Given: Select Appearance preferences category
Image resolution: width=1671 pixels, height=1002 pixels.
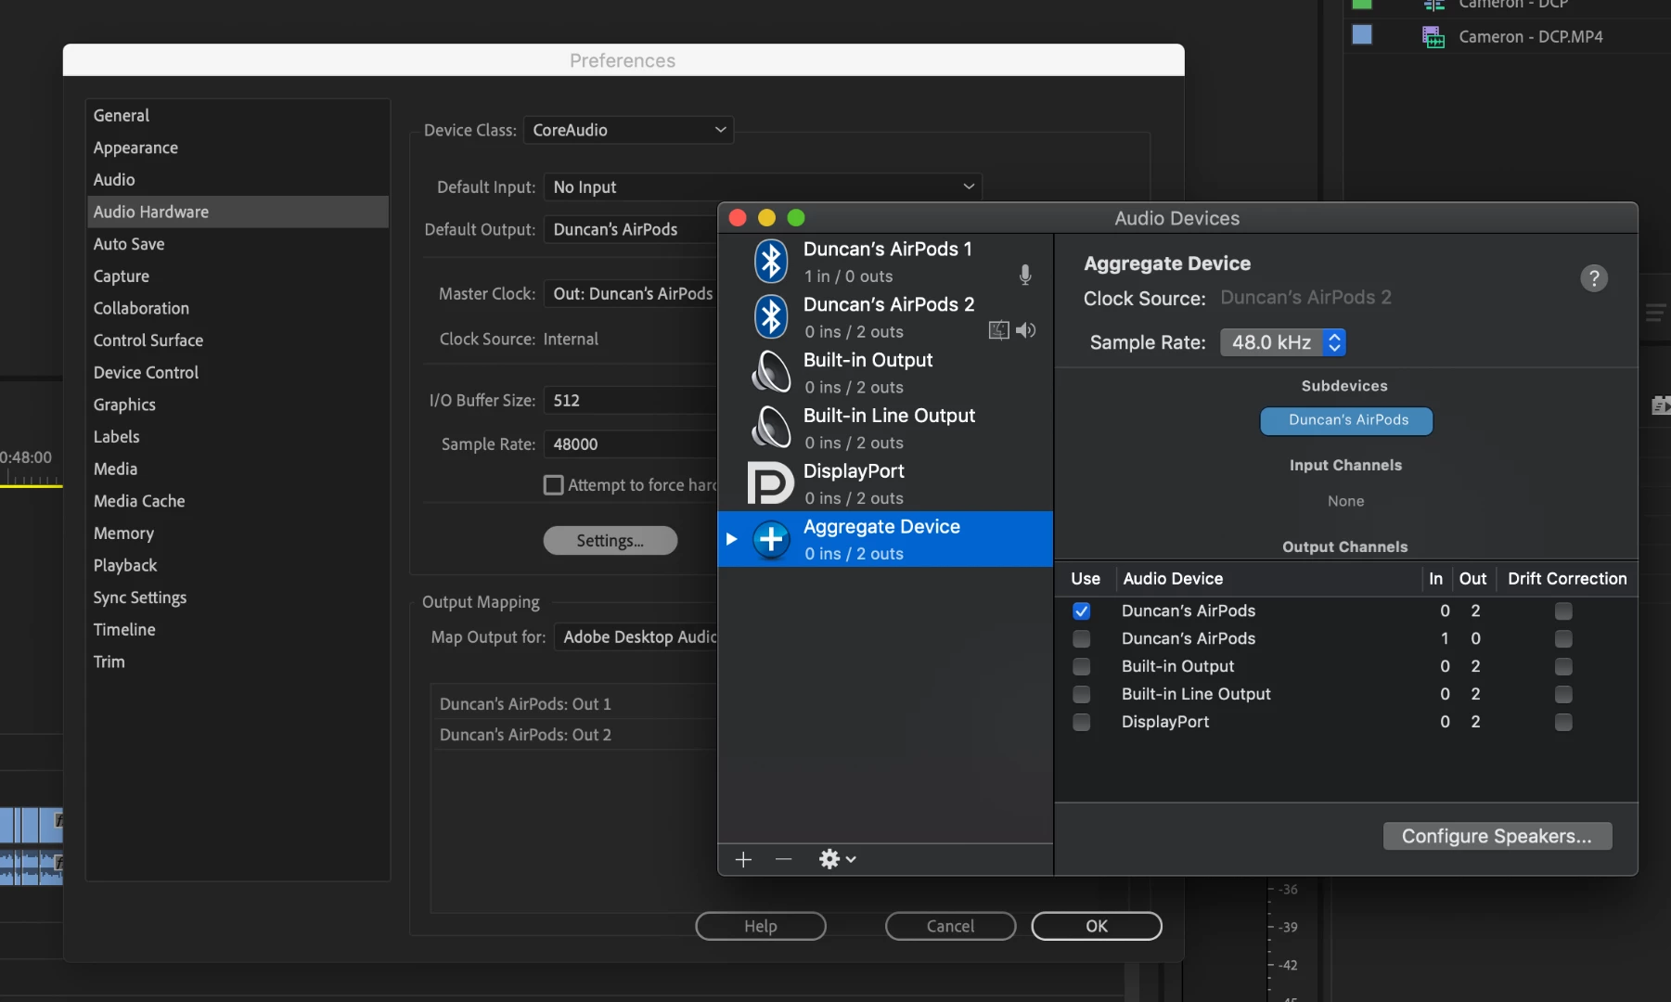Looking at the screenshot, I should pos(238,148).
